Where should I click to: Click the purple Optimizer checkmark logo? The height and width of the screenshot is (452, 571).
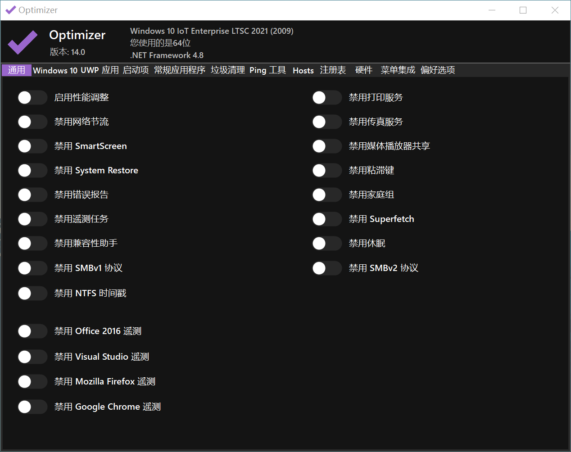(23, 42)
